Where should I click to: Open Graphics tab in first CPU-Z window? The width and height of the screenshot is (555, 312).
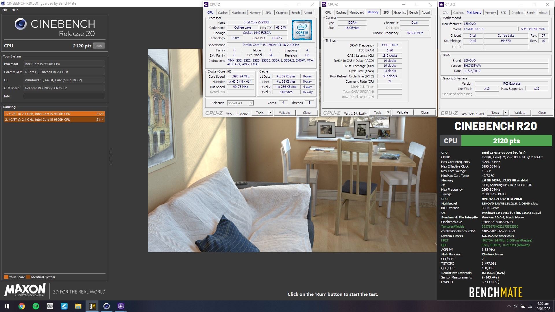(282, 13)
